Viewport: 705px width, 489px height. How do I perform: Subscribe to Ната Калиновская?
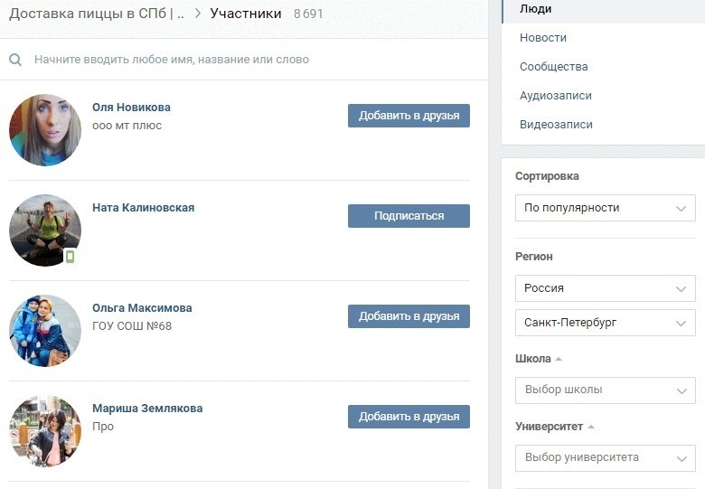(x=409, y=216)
